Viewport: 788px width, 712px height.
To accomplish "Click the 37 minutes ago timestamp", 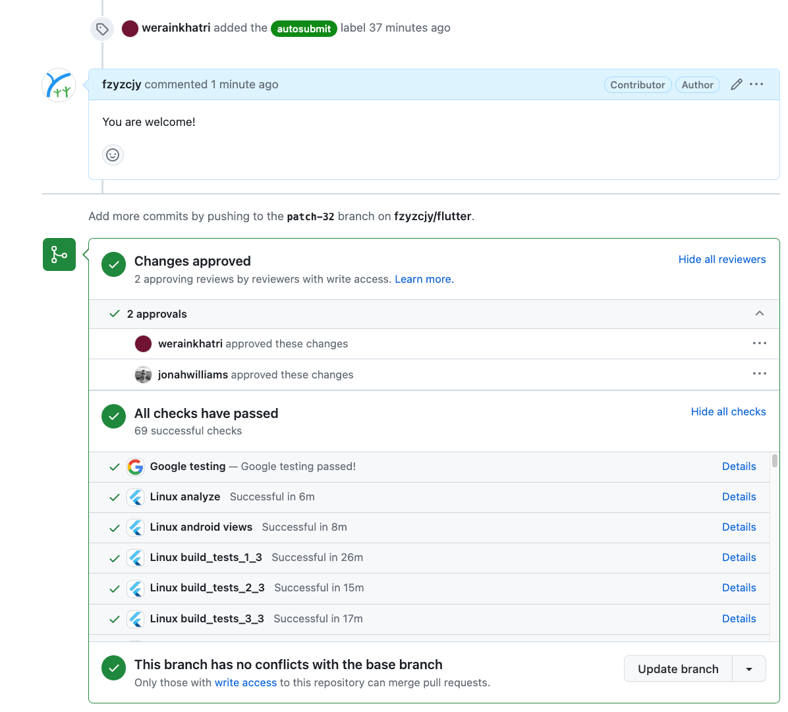I will click(410, 28).
